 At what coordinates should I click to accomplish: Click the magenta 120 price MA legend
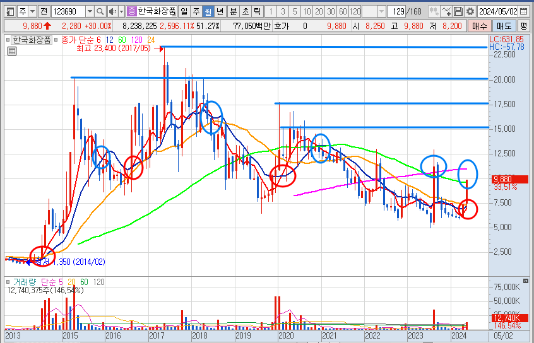[136, 40]
